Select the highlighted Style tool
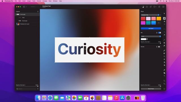 pos(164,18)
